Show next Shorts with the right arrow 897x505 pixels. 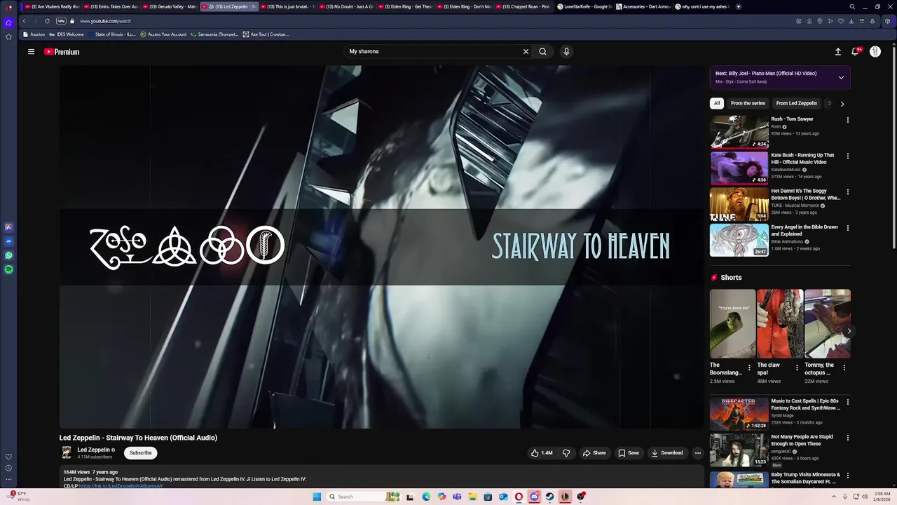pos(849,331)
